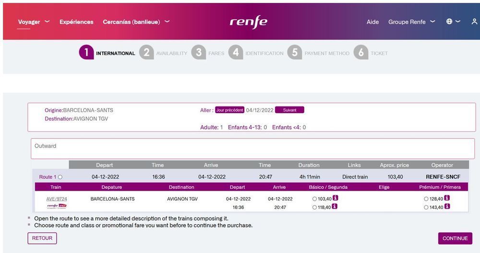Screen dimensions: 480x253
Task: Click step 3 Fares circle
Action: [198, 52]
